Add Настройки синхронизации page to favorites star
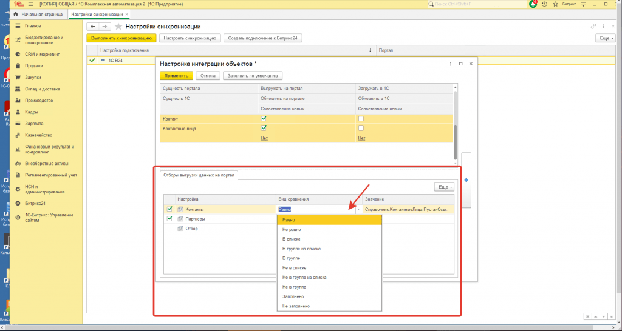The height and width of the screenshot is (331, 622). pyautogui.click(x=118, y=27)
